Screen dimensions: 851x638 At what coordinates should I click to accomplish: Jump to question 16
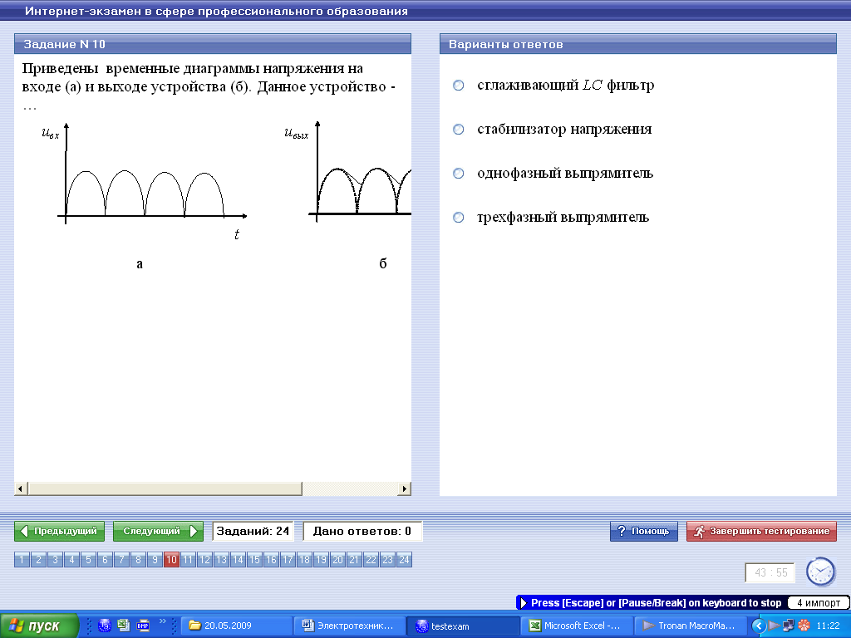[x=272, y=559]
